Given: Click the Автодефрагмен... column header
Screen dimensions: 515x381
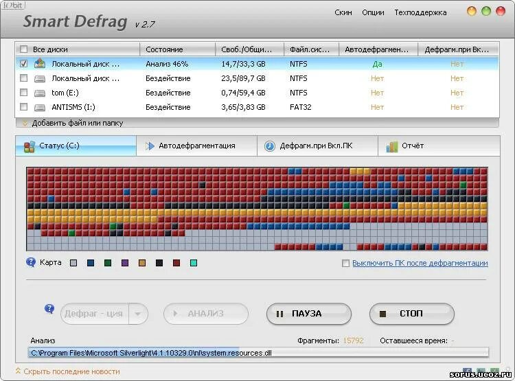Looking at the screenshot, I should point(378,49).
